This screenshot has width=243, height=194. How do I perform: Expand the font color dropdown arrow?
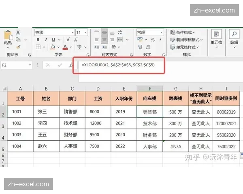(71, 47)
